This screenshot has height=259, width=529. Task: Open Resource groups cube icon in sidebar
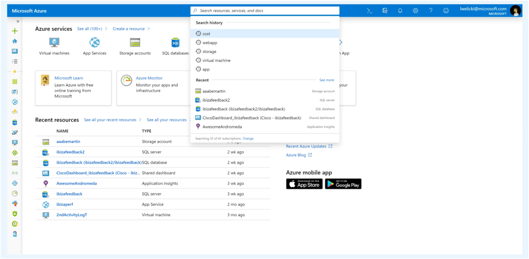pos(14,92)
